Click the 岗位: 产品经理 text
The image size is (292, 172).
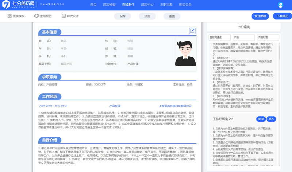pyautogui.click(x=48, y=84)
